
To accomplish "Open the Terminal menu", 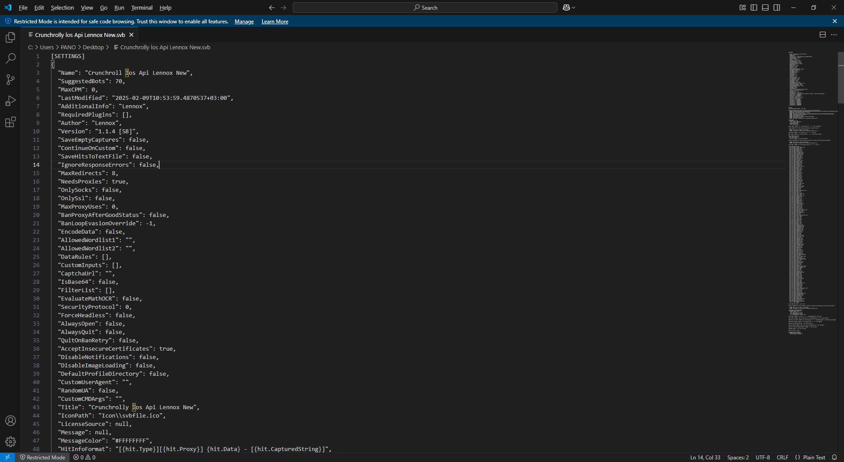I will pos(142,7).
